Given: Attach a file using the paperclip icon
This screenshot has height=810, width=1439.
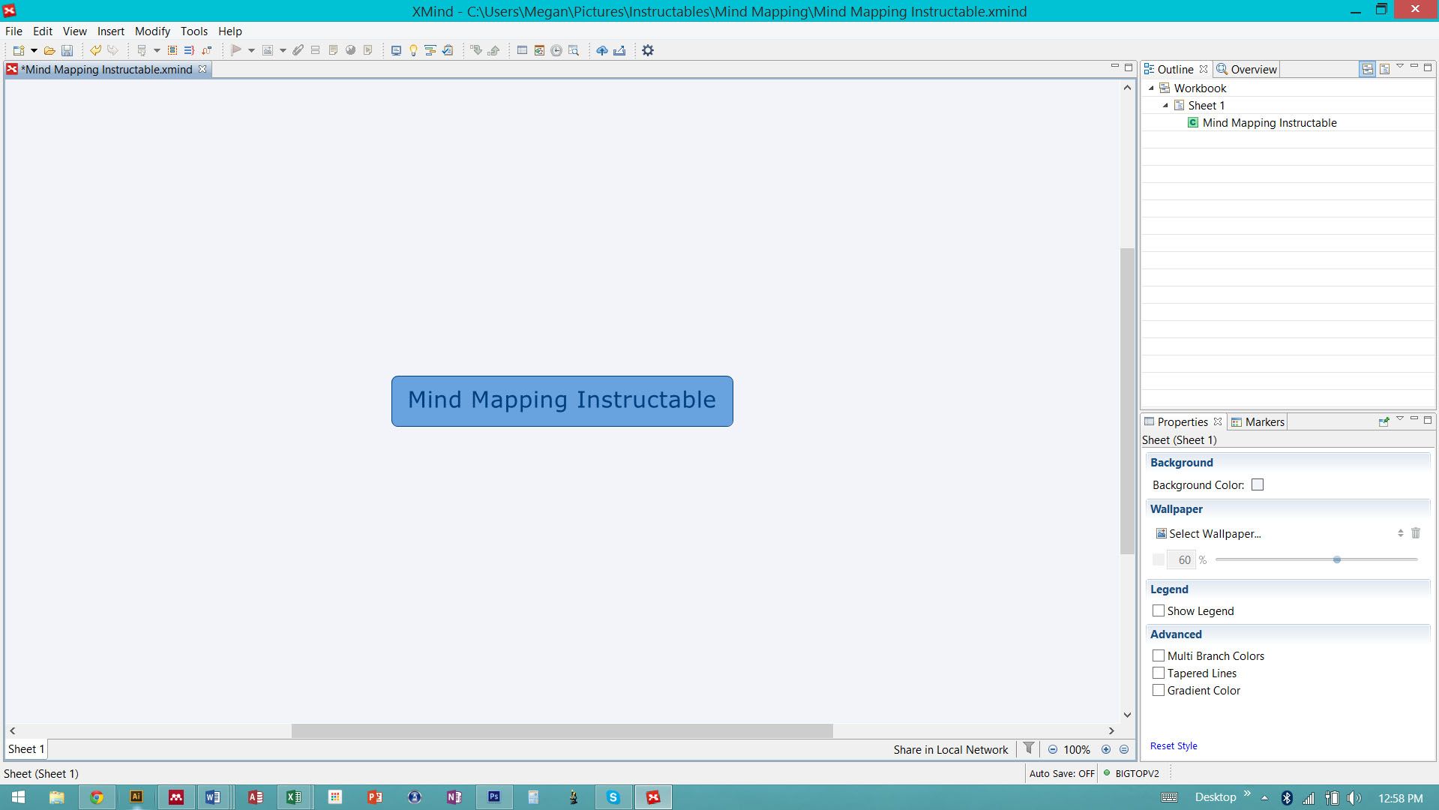Looking at the screenshot, I should 298,50.
